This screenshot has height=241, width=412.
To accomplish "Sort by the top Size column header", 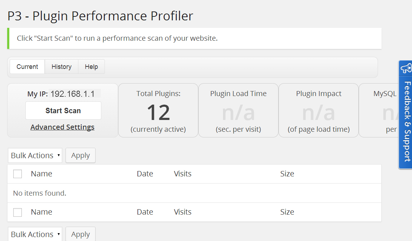I will pyautogui.click(x=287, y=174).
